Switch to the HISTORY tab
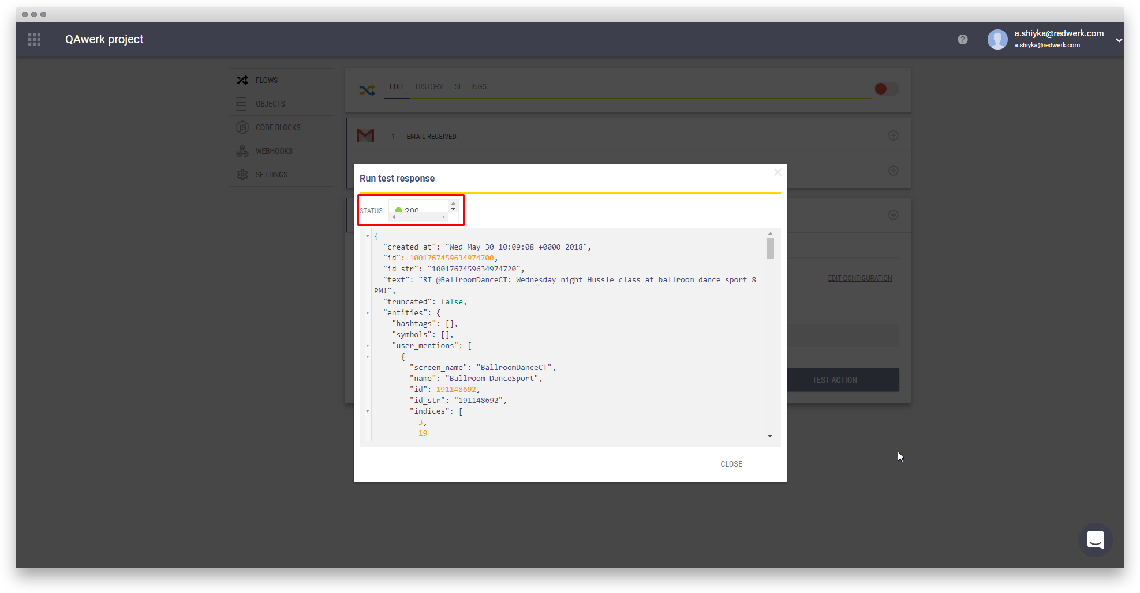This screenshot has width=1140, height=593. [429, 86]
